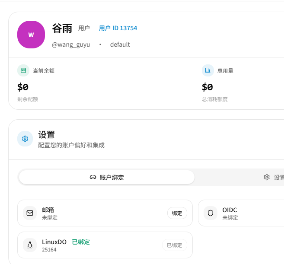
Task: Click the purple W avatar
Action: coord(31,35)
